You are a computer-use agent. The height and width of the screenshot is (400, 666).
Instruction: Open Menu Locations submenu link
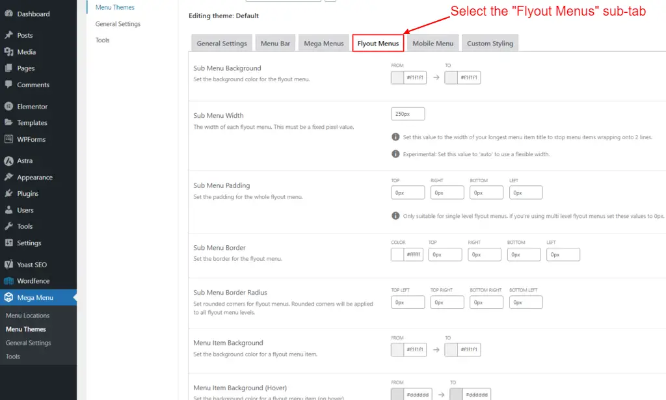(27, 315)
